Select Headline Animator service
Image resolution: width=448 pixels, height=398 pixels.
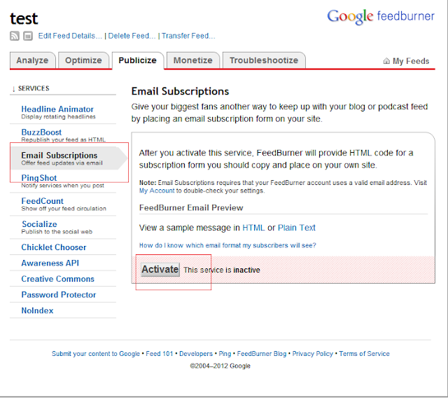57,109
